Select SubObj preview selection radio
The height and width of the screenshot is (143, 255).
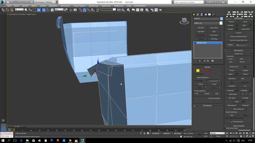pyautogui.click(x=203, y=94)
